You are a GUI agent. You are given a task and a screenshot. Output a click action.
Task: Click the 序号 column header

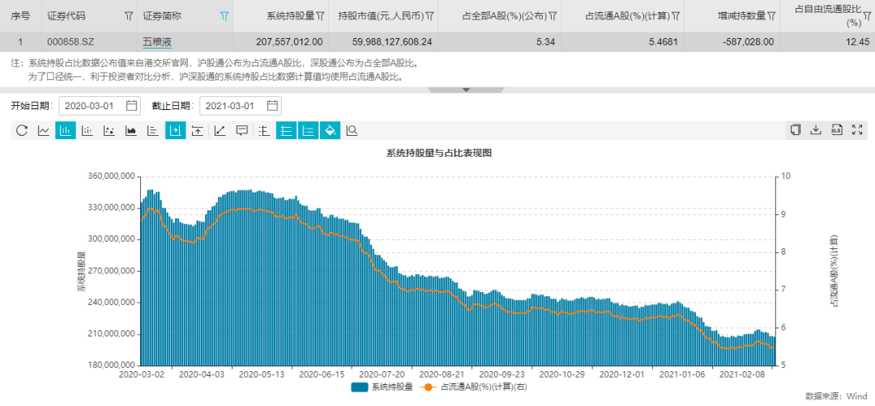[x=20, y=16]
